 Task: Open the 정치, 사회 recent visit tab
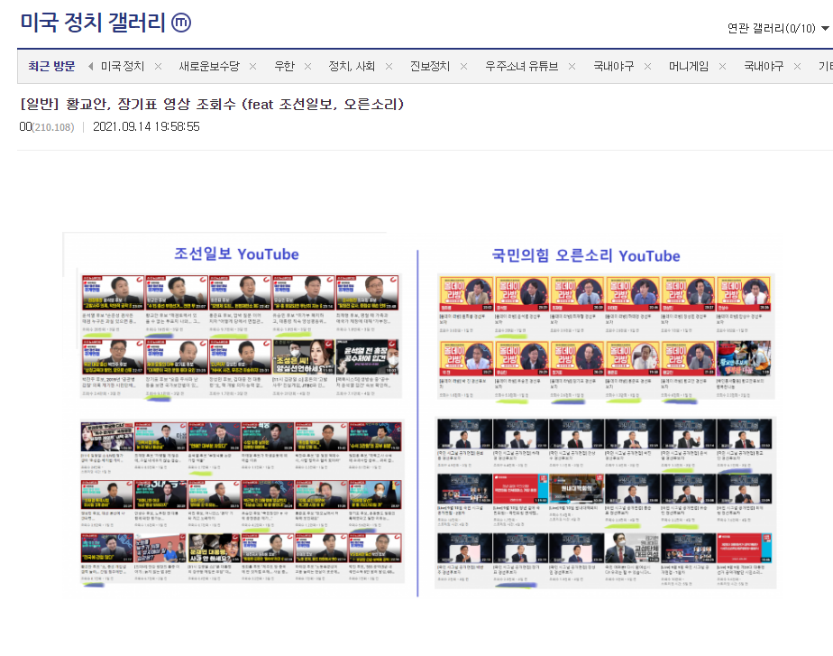tap(352, 67)
